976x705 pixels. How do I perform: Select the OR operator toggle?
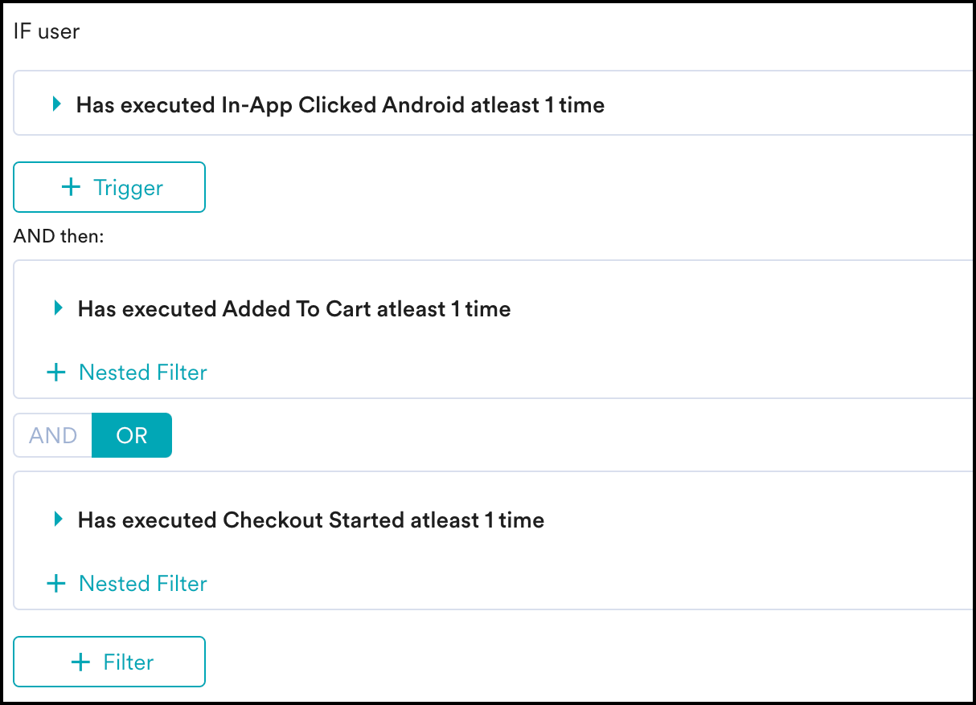[132, 435]
